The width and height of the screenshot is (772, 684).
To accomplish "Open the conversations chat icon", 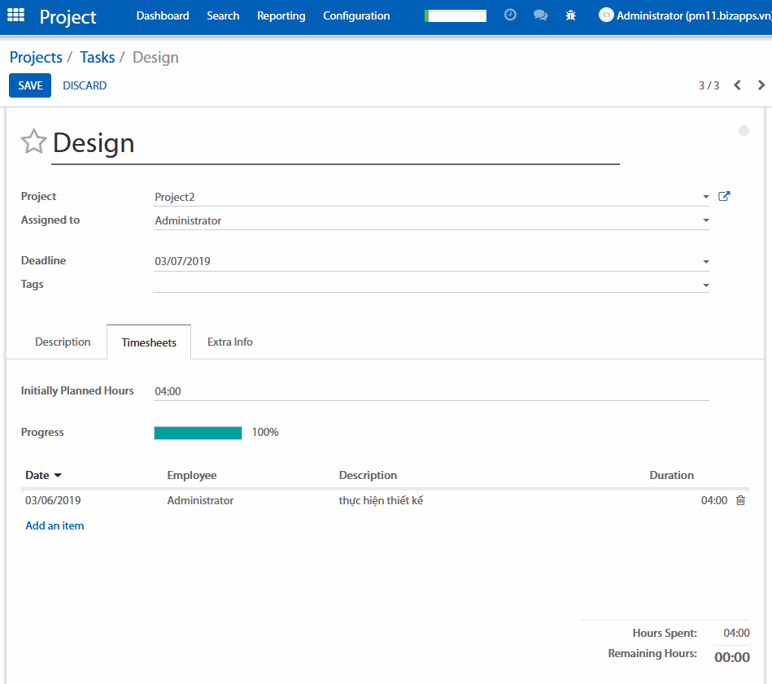I will click(540, 15).
